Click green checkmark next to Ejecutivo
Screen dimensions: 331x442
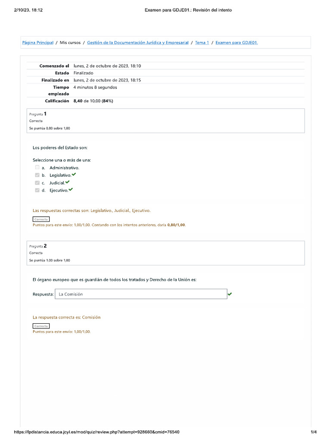pyautogui.click(x=71, y=189)
